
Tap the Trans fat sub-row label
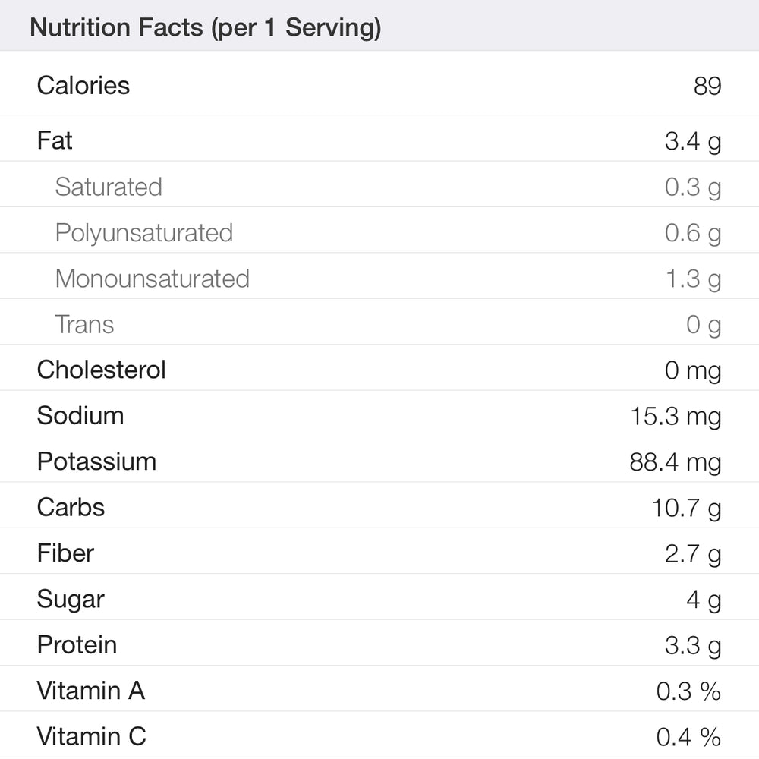click(84, 324)
